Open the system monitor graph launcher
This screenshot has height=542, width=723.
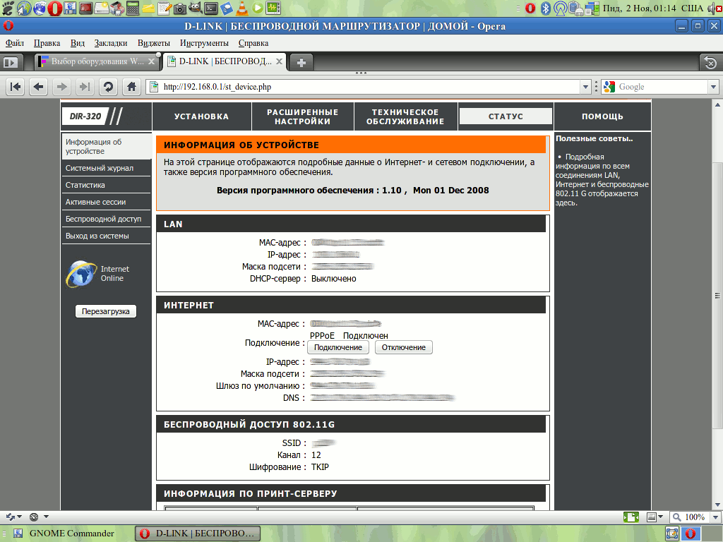coord(273,8)
